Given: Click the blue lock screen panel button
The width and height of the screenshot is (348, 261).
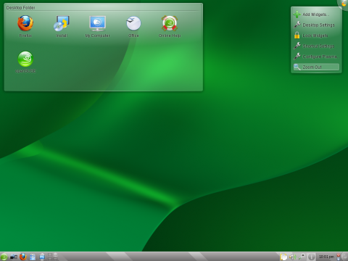Looking at the screenshot, I should click(x=339, y=259).
